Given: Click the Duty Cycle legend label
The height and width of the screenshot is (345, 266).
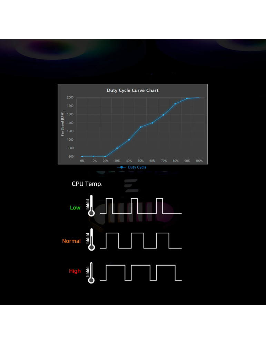Looking at the screenshot, I should (137, 167).
